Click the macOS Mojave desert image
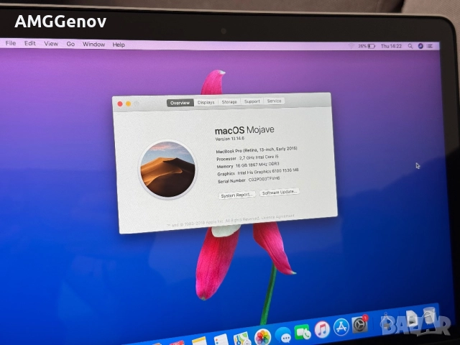The image size is (460, 345). (x=167, y=170)
